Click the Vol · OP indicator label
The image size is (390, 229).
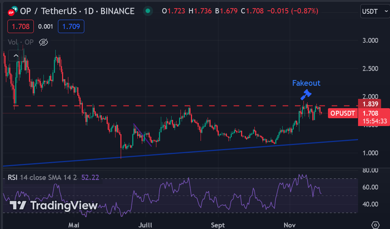(x=21, y=42)
